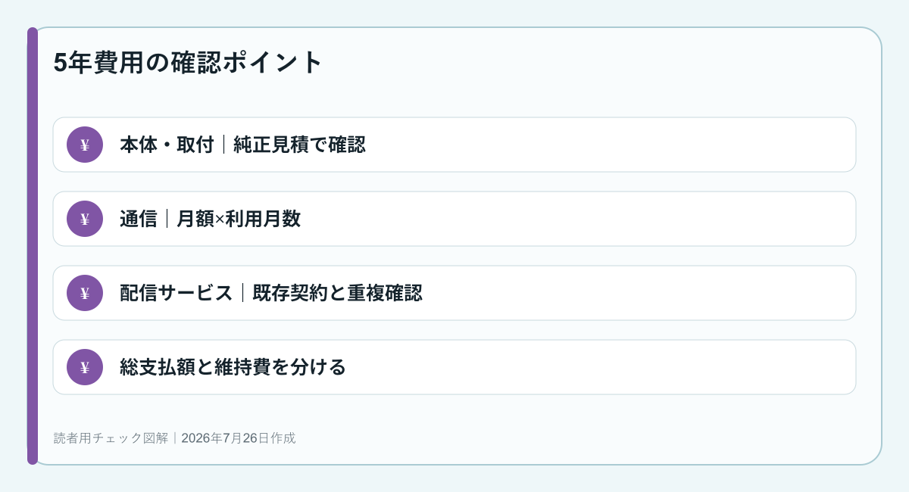Click the yen icon beside 総支払額と維持費を分ける
Image resolution: width=909 pixels, height=492 pixels.
coord(85,367)
